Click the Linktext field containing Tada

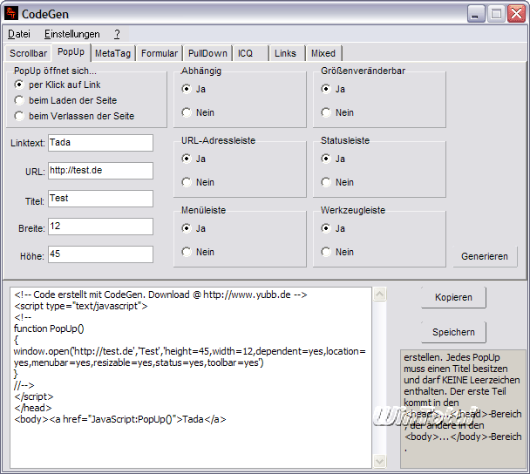pos(100,143)
